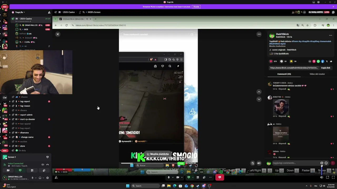Enter fullscreen for the stream
This screenshot has height=189, width=337.
tap(333, 177)
